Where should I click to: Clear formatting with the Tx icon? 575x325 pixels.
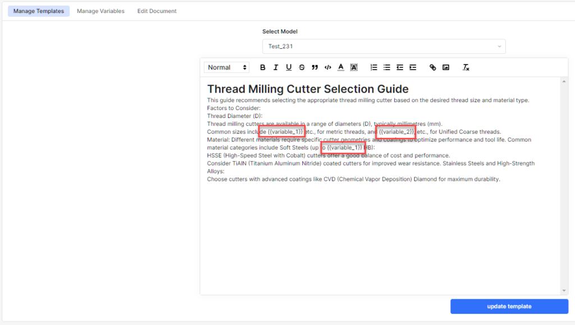466,67
